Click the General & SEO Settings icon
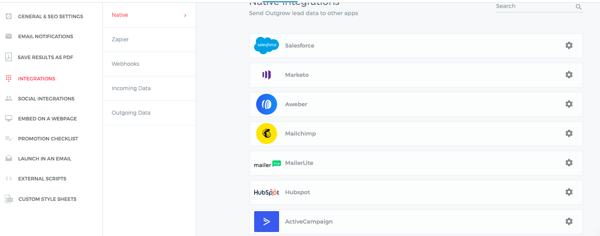 tap(8, 16)
